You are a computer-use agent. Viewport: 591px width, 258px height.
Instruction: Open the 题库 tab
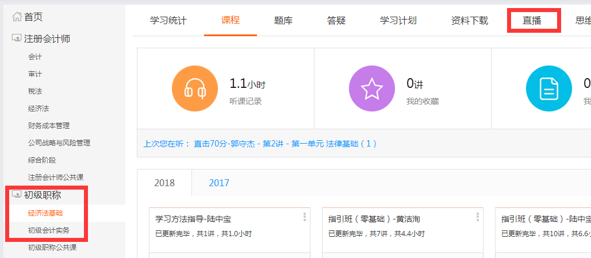coord(283,21)
